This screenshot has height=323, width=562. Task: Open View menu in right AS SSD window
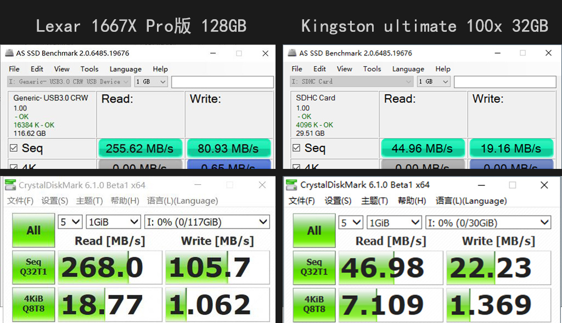(x=345, y=69)
